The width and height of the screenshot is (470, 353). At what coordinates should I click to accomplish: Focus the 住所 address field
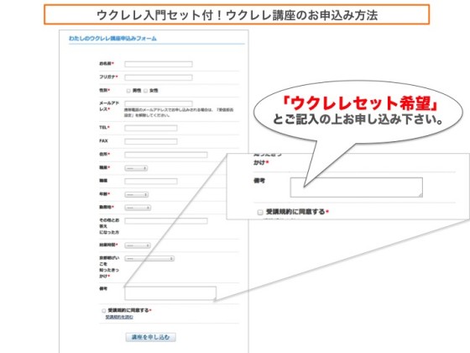(x=166, y=155)
